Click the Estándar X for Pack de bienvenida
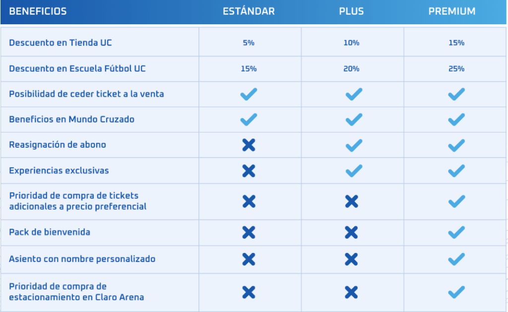The width and height of the screenshot is (508, 312). (249, 232)
